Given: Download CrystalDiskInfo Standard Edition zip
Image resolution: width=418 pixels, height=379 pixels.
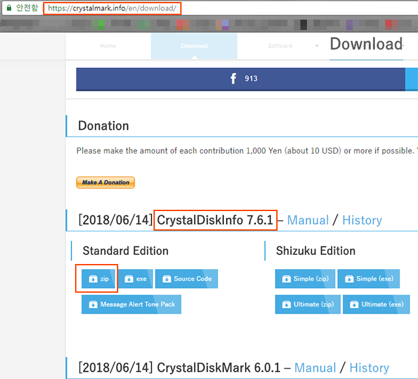Looking at the screenshot, I should [99, 279].
